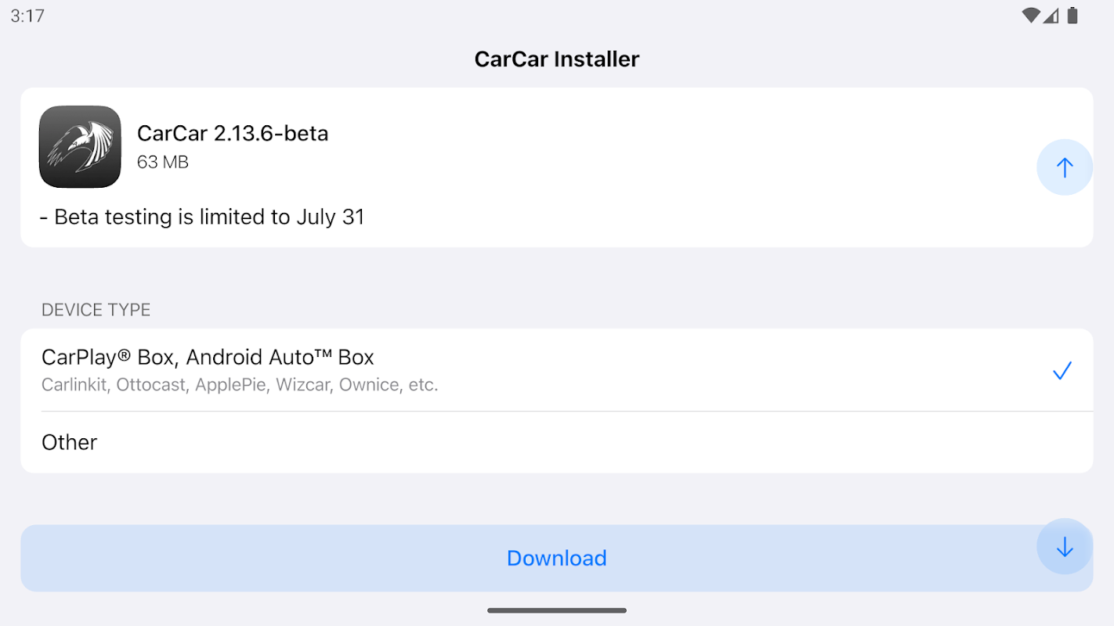Tap the cellular signal status icon
This screenshot has width=1114, height=626.
click(x=1051, y=16)
